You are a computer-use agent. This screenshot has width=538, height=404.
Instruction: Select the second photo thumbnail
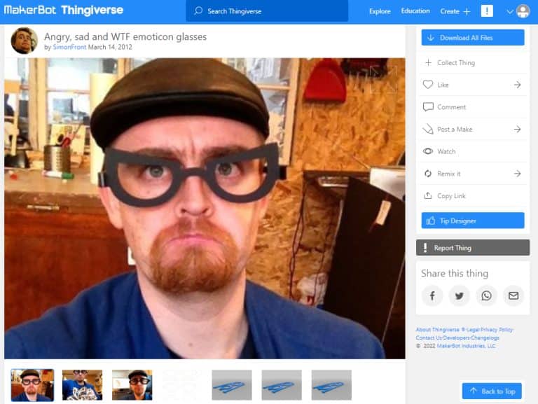pos(82,384)
